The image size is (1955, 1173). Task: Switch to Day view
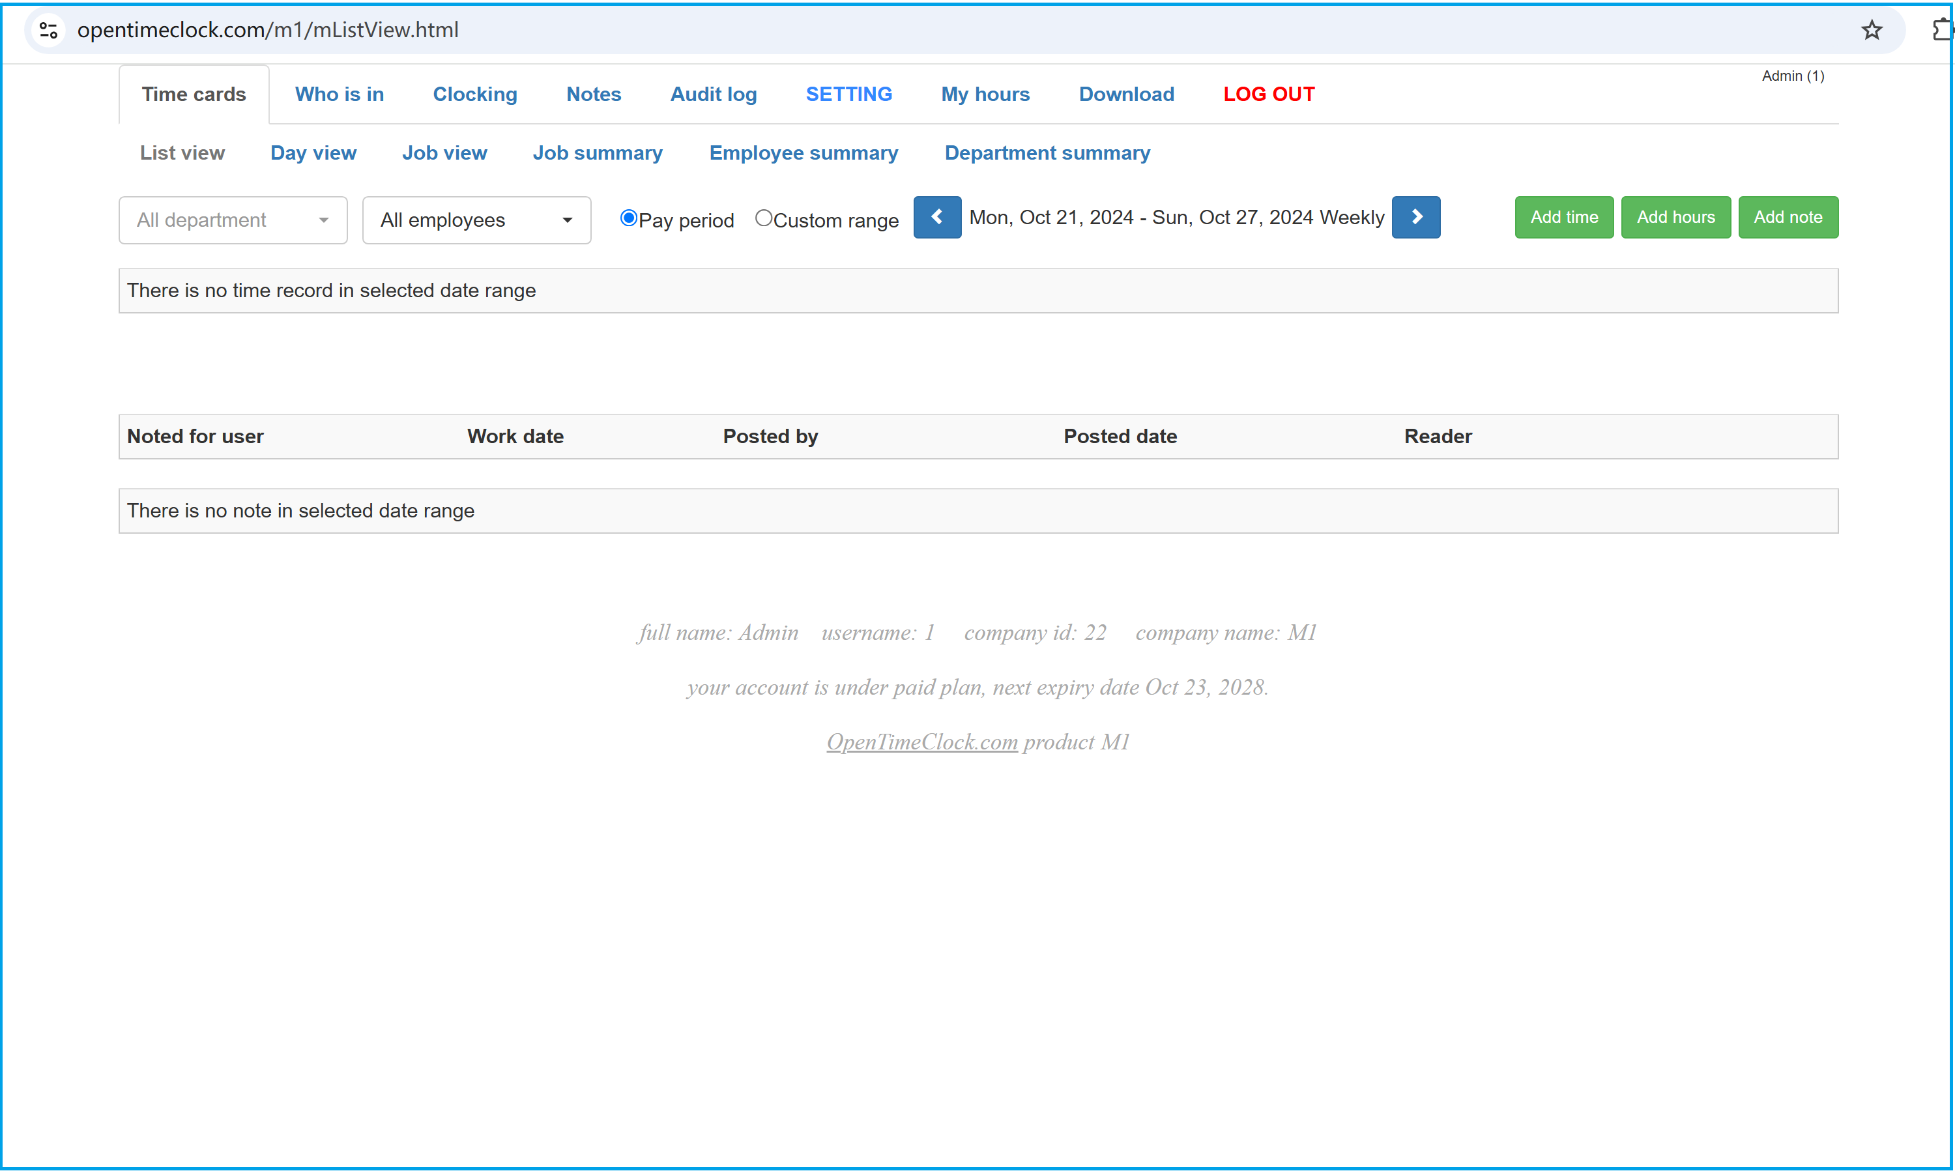coord(313,152)
